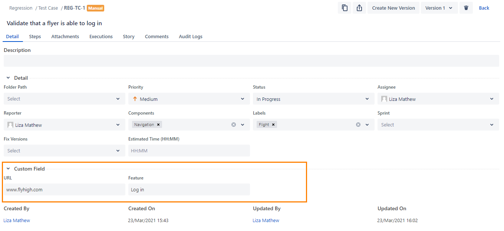504x231 pixels.
Task: Open the Priority dropdown
Action: coord(189,99)
